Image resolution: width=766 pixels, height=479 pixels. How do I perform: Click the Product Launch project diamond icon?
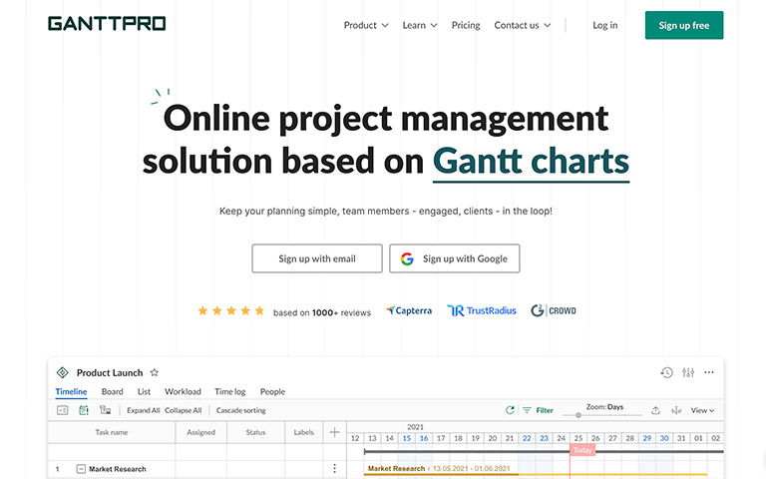(63, 373)
